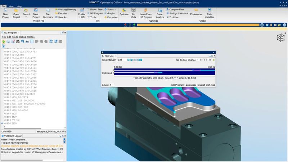The height and width of the screenshot is (162, 288).
Task: Click the green checkmark icon in NC Program toolbar
Action: pyautogui.click(x=4, y=42)
